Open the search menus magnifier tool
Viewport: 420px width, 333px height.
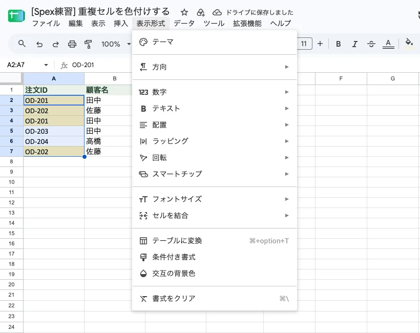[x=22, y=44]
